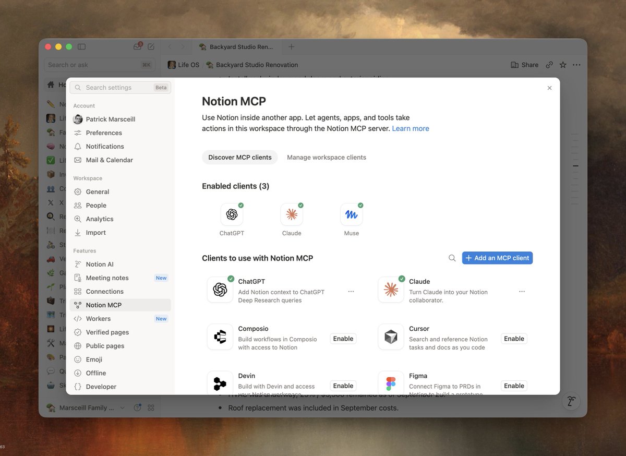Click Life OS breadcrumb
Screen dimensions: 626x456
184,65
